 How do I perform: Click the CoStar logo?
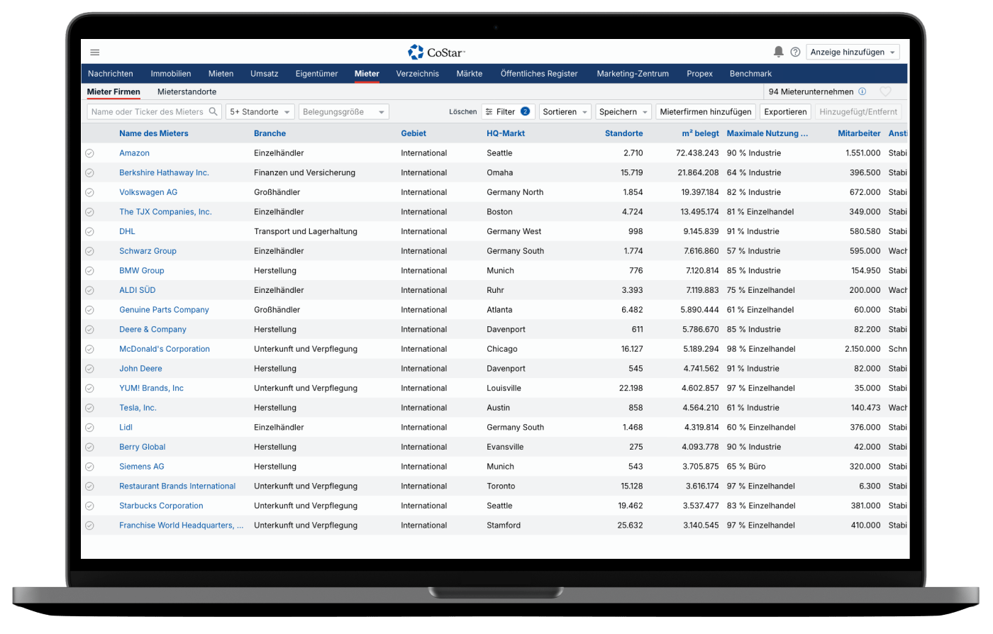point(436,52)
